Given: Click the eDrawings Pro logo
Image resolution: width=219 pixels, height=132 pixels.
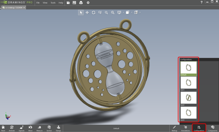Looking at the screenshot, I should pyautogui.click(x=16, y=3).
